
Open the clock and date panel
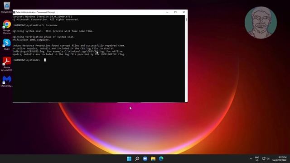coord(279,159)
